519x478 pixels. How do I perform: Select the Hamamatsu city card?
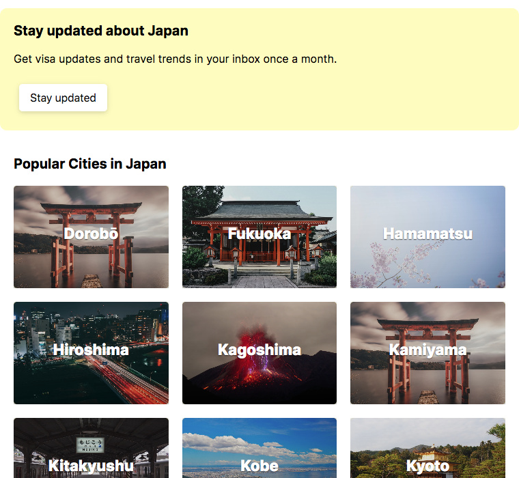[427, 237]
